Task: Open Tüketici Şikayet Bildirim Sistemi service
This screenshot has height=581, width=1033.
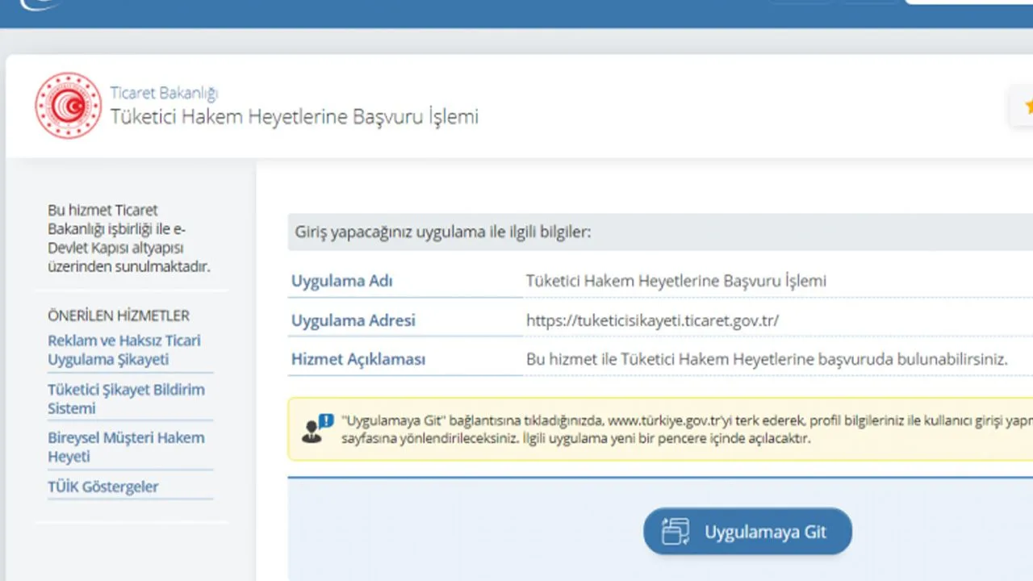Action: (x=123, y=399)
